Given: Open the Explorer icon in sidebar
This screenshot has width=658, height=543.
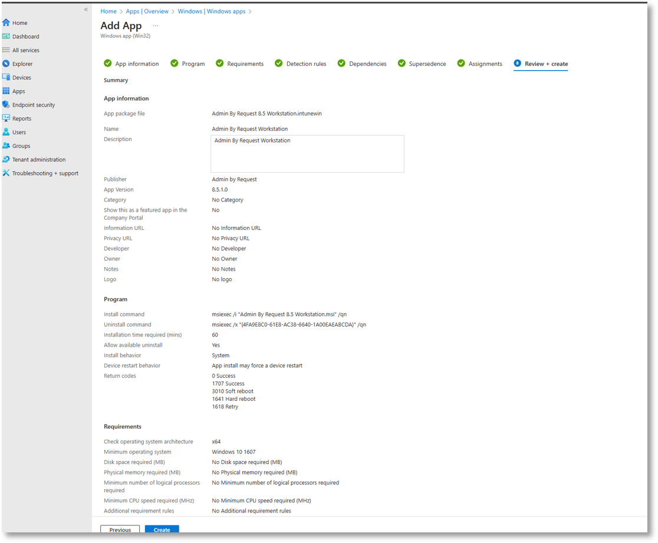Looking at the screenshot, I should coord(6,64).
